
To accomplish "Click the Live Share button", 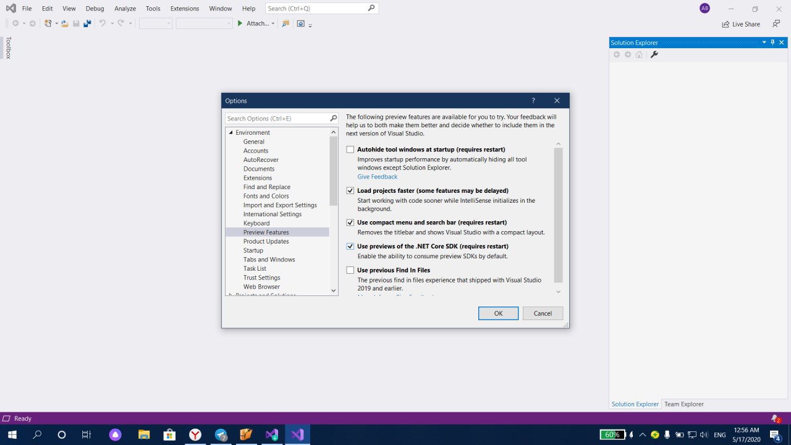I will (x=741, y=24).
